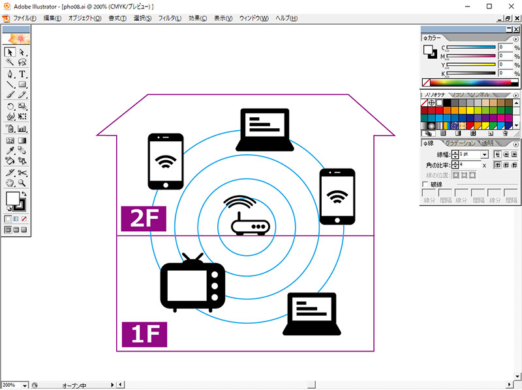Select the Free Transform tool
Screen dimensions: 522x390
click(x=22, y=117)
